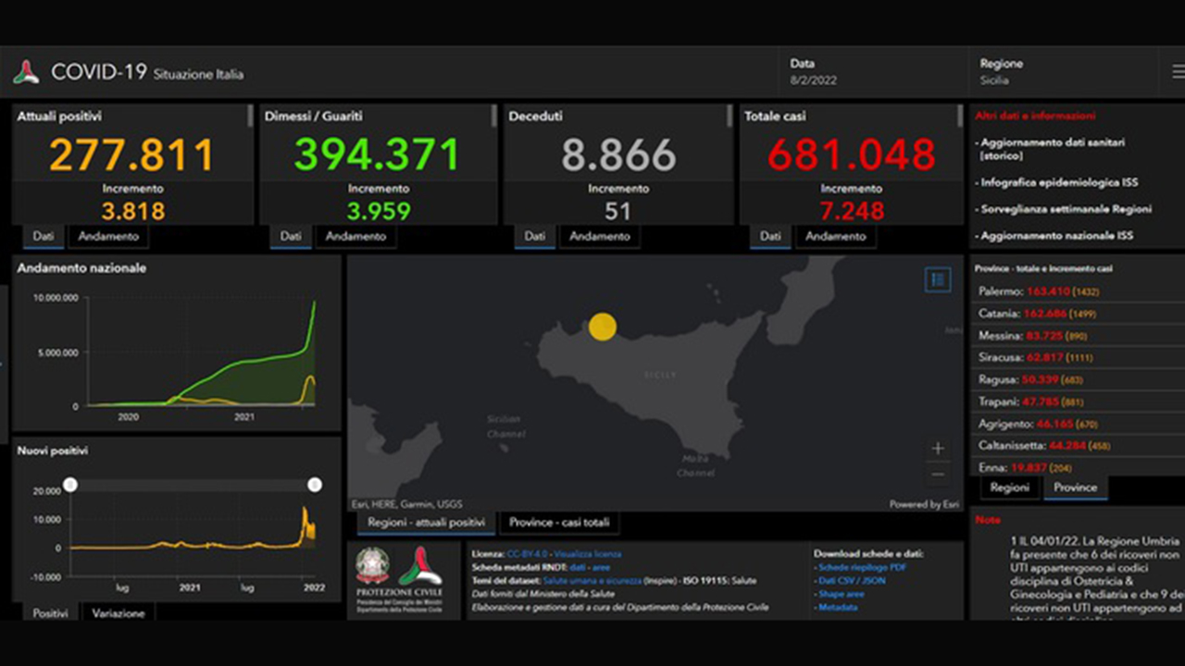The height and width of the screenshot is (666, 1185).
Task: Select the Andamento tab under Deceduti
Action: click(x=599, y=237)
